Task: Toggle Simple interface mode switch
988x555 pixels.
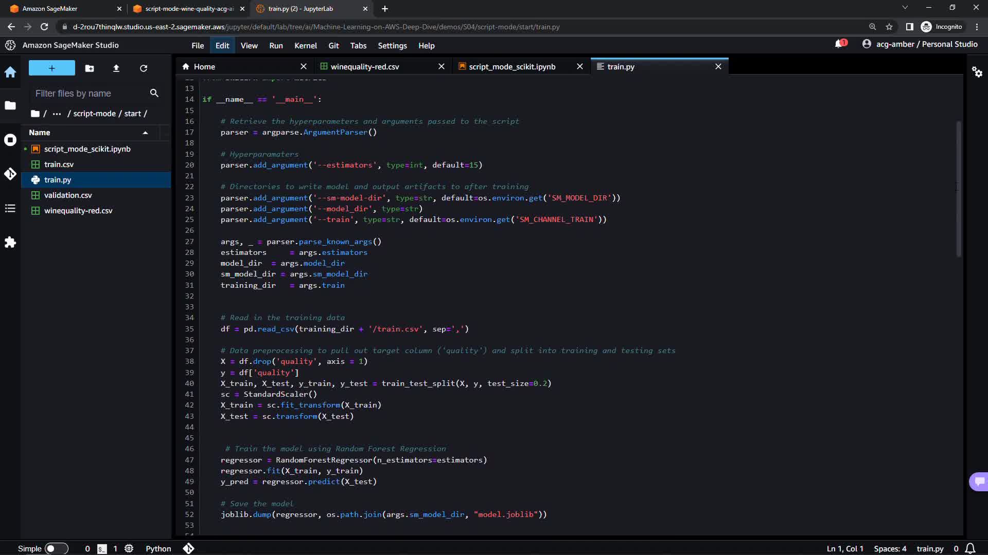Action: (x=56, y=548)
